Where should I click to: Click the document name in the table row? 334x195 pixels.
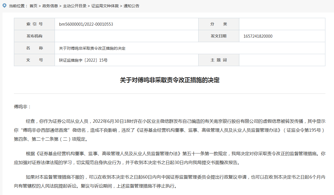pyautogui.click(x=92, y=48)
